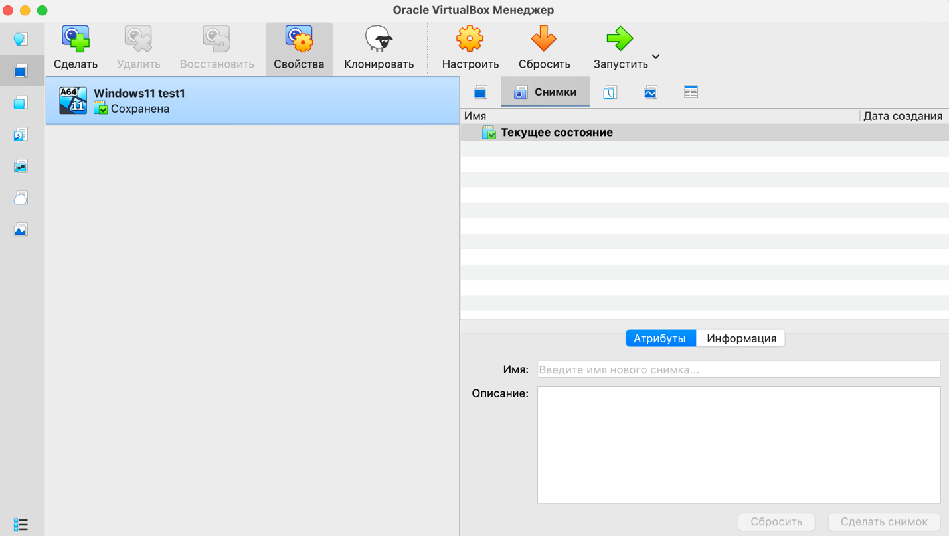The height and width of the screenshot is (536, 949).
Task: Open snapshot Свойства in the toolbar
Action: [x=299, y=40]
